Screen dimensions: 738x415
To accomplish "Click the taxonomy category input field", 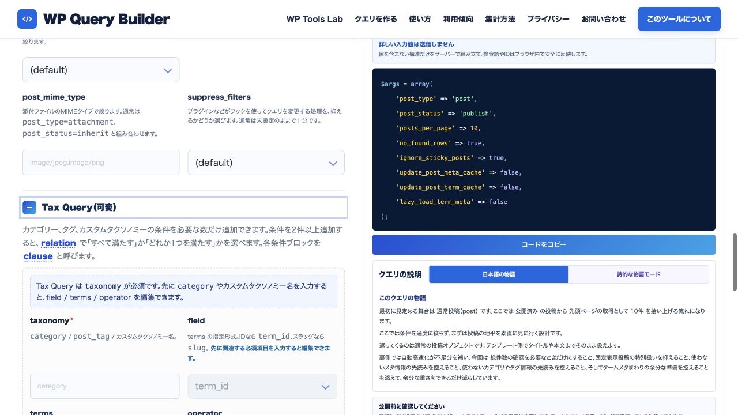I will [x=104, y=386].
